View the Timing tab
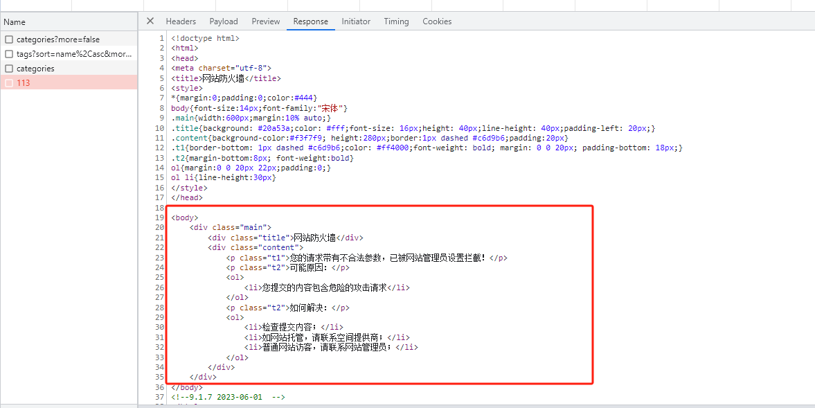This screenshot has width=815, height=408. point(396,21)
